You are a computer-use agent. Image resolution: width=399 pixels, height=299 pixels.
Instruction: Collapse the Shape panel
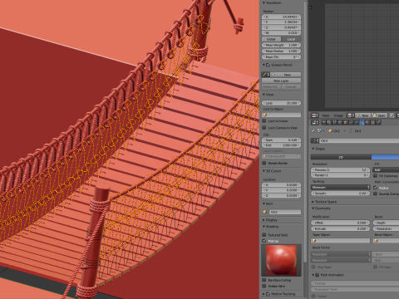(313, 149)
